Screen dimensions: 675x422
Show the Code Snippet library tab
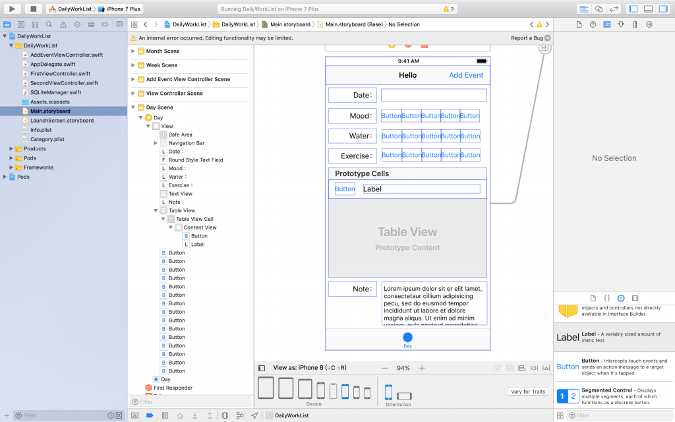click(x=607, y=298)
